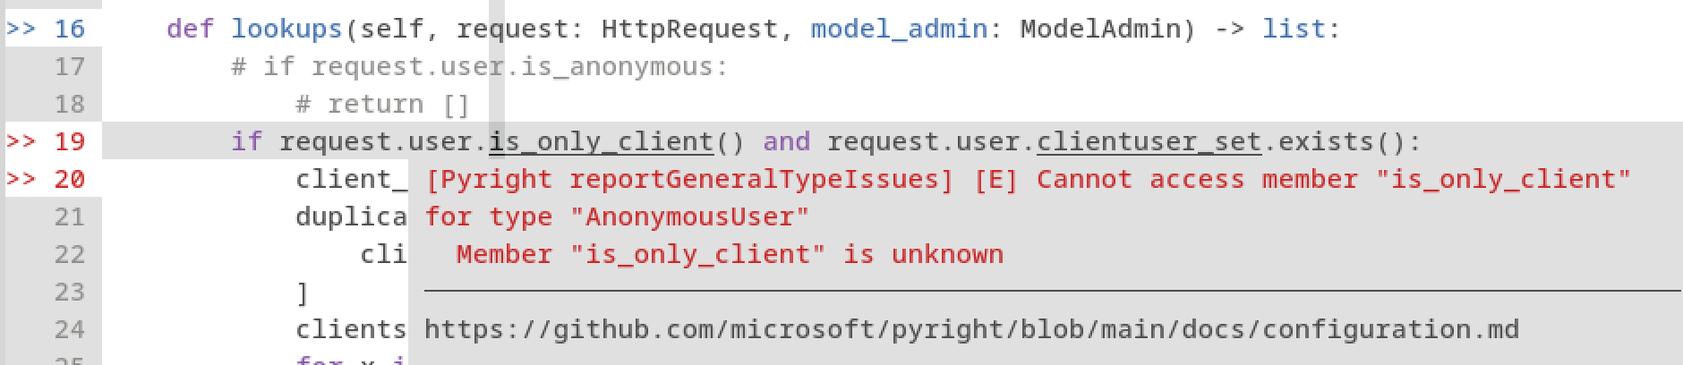Click line number 21 in gutter
The height and width of the screenshot is (365, 1683).
[70, 216]
